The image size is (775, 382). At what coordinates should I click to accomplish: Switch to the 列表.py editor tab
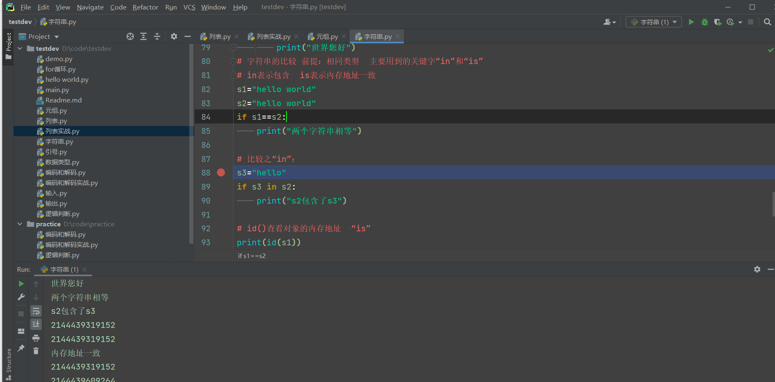(219, 36)
